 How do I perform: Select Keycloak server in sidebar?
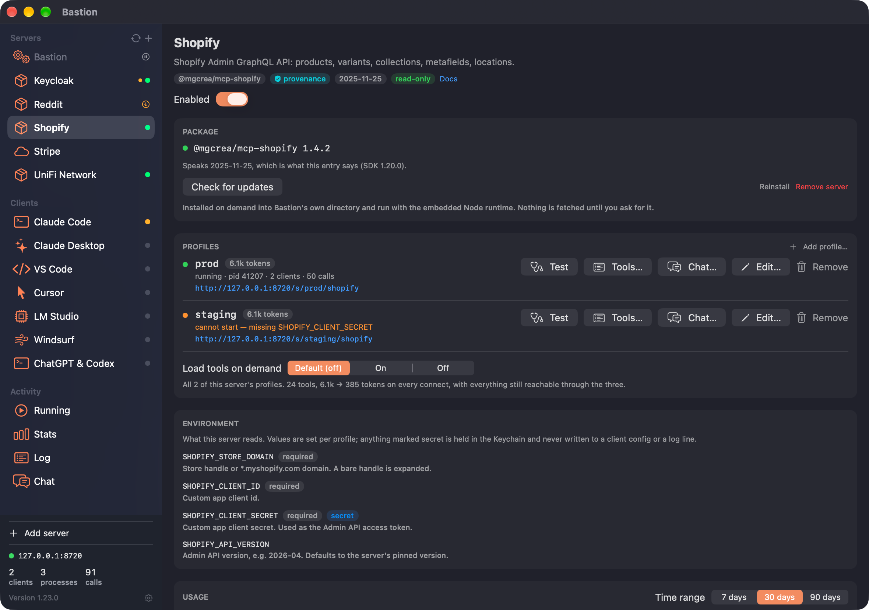coord(81,80)
